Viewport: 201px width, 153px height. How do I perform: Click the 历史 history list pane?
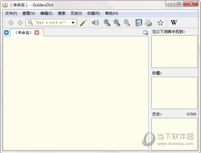(x=174, y=134)
